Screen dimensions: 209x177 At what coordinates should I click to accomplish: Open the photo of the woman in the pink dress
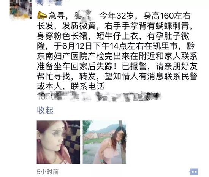104,142
